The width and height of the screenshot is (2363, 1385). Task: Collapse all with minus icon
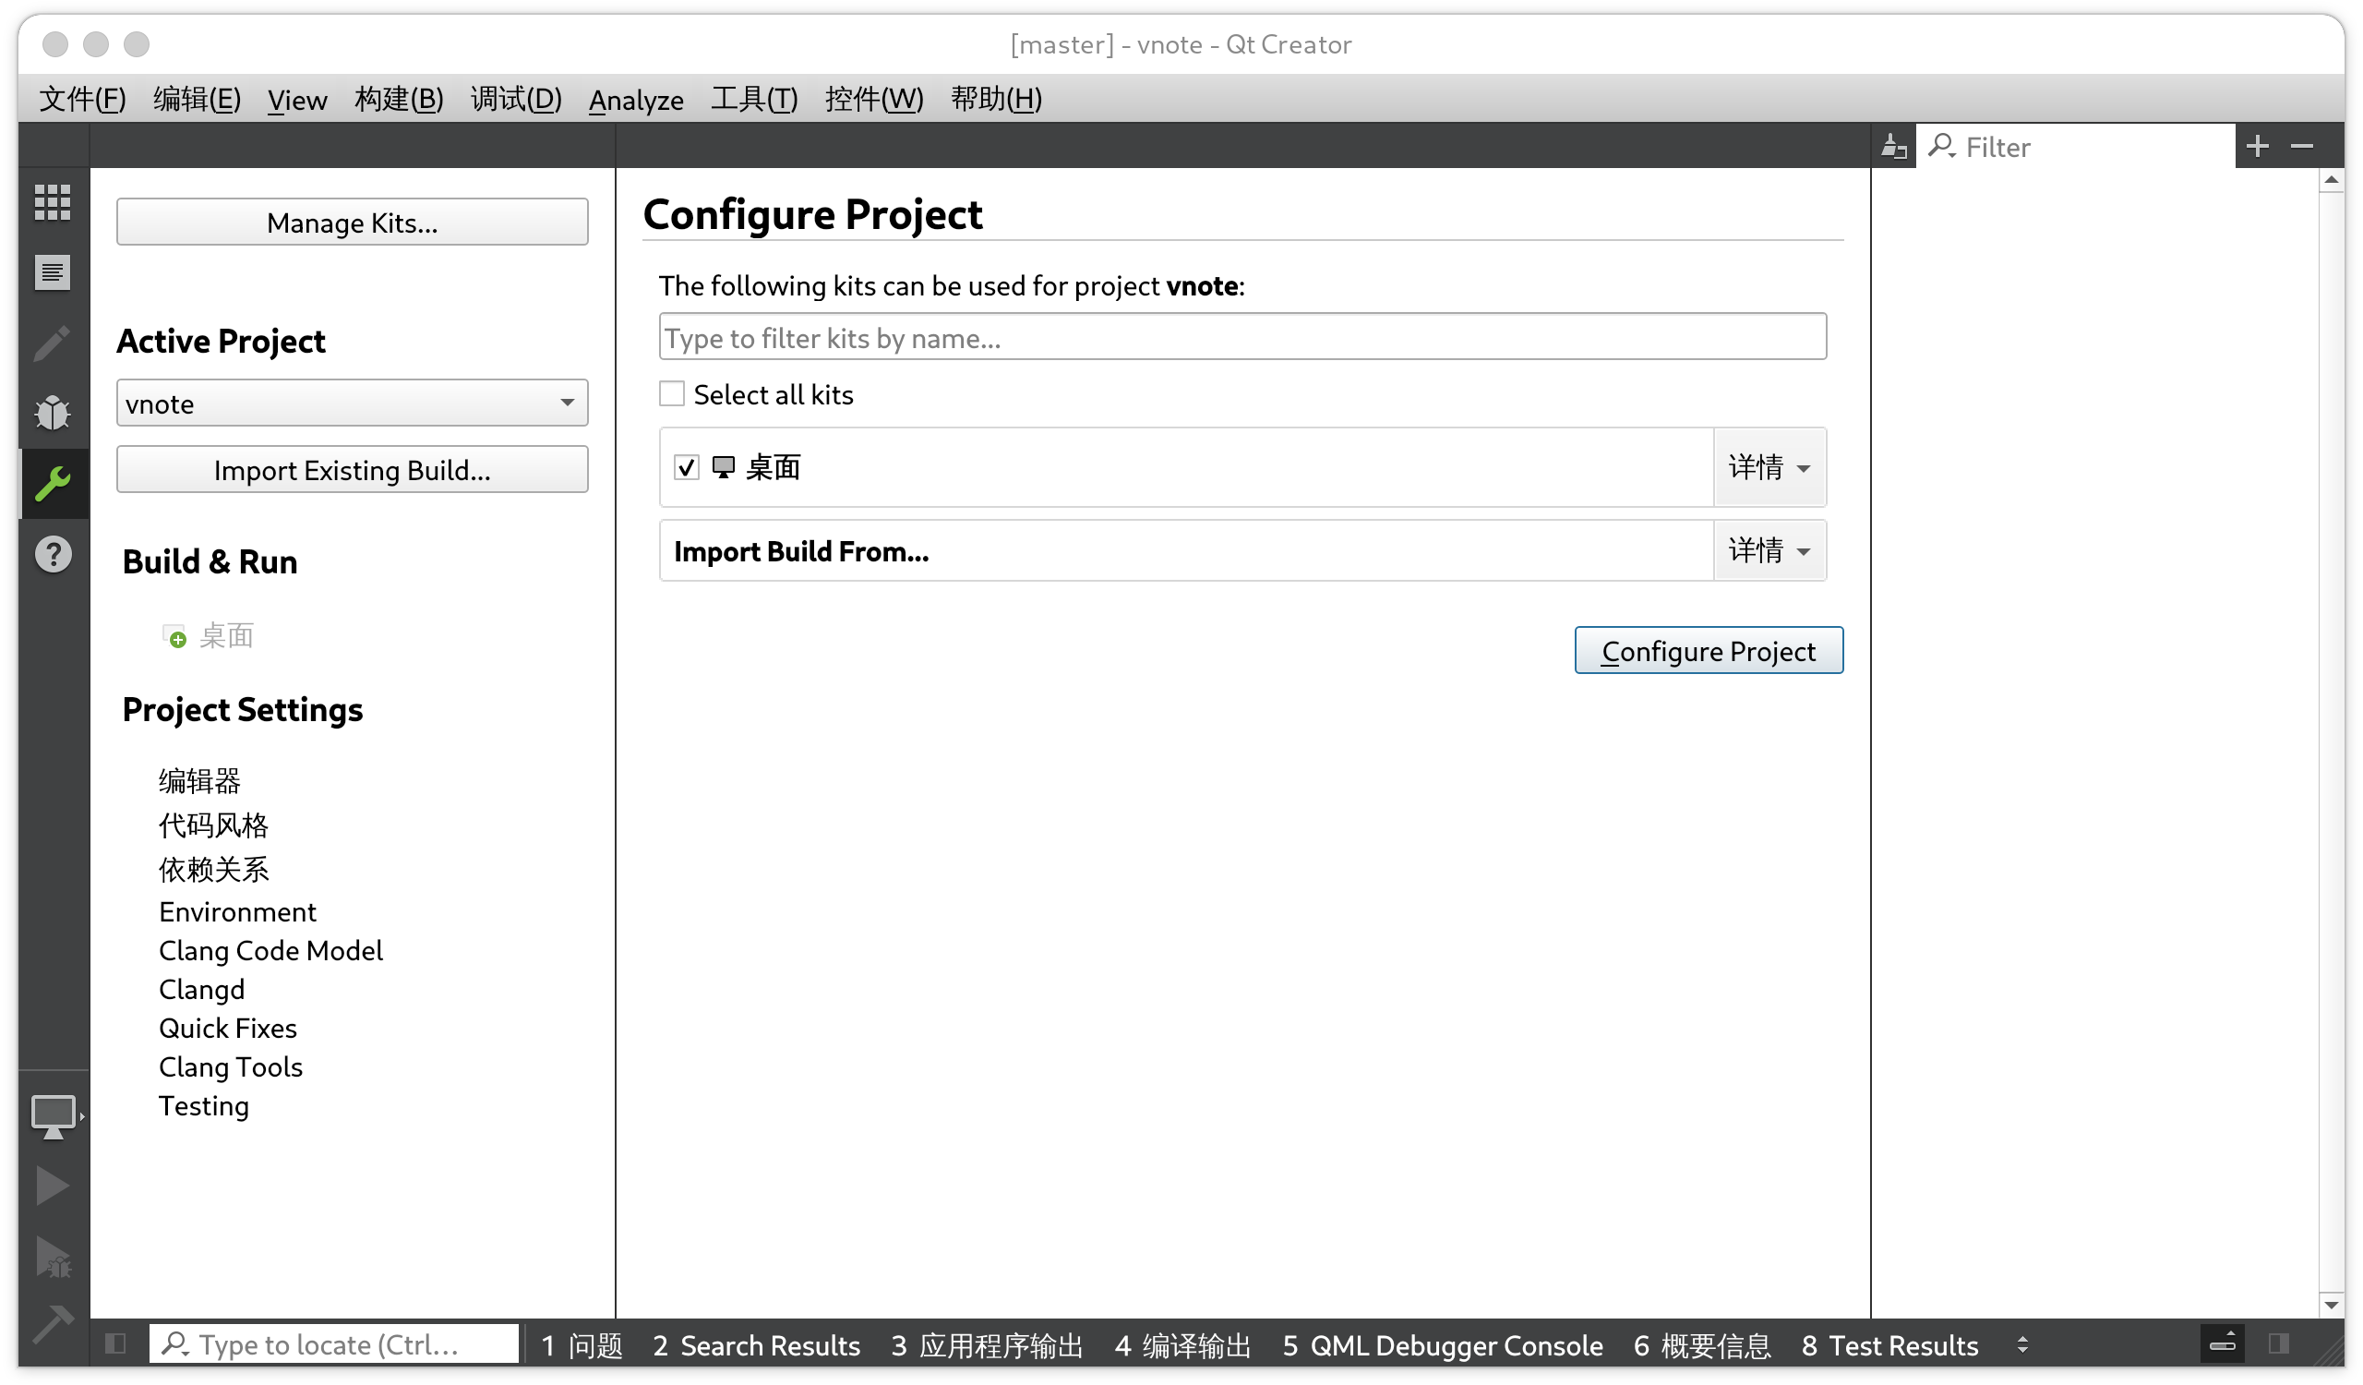coord(2302,146)
